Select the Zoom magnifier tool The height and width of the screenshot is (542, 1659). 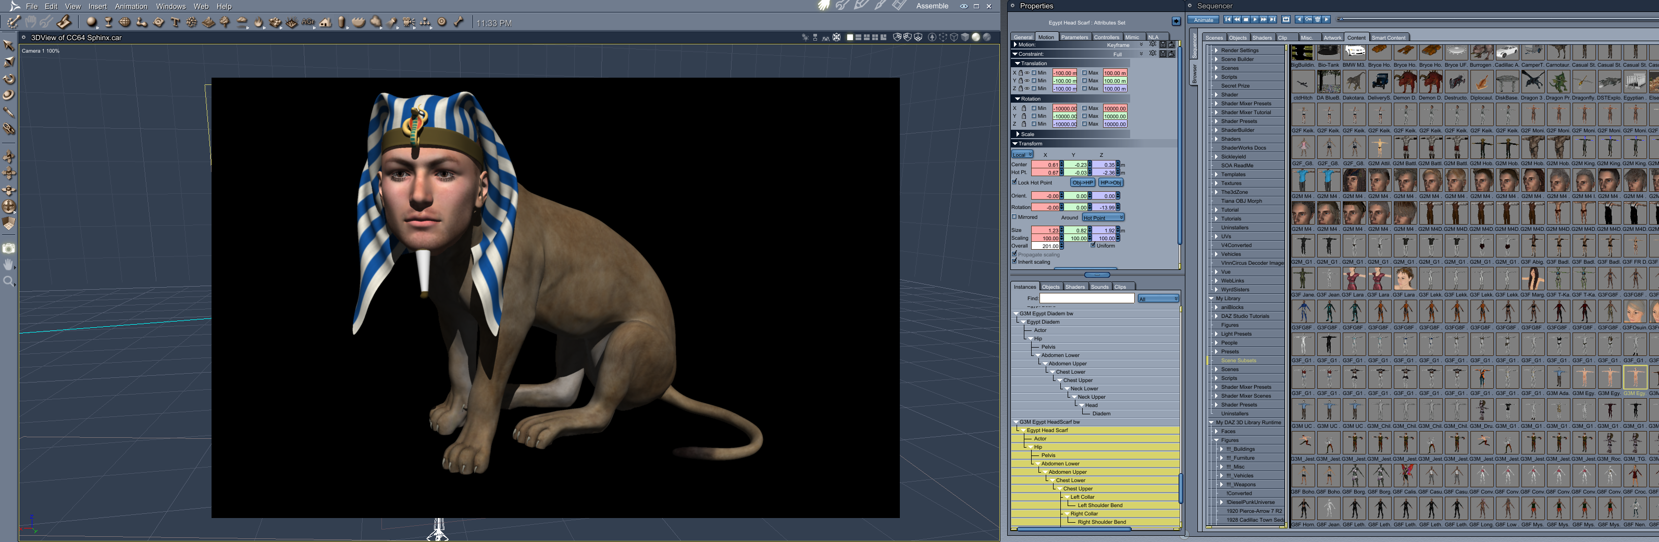tap(9, 281)
